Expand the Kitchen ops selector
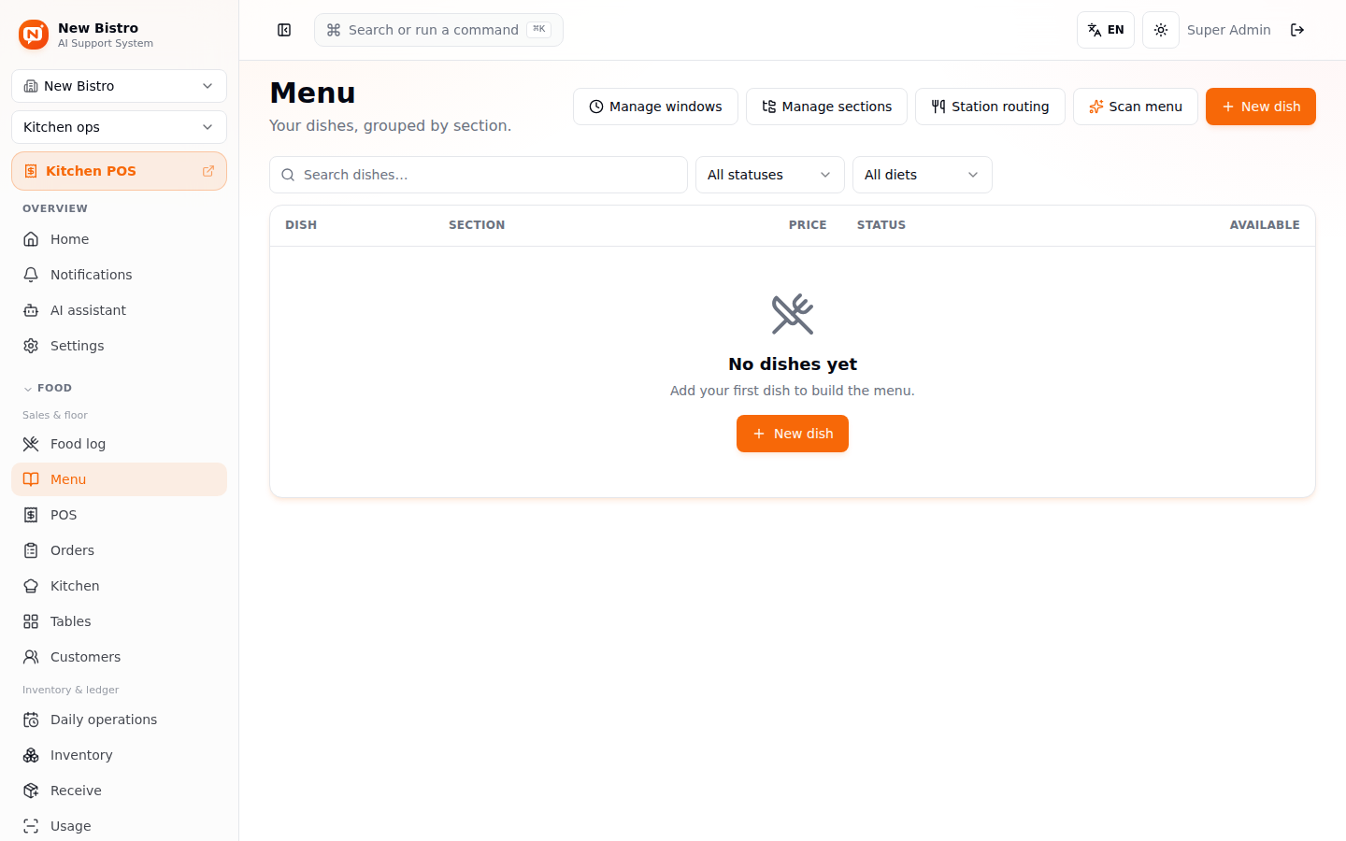The height and width of the screenshot is (841, 1346). tap(119, 127)
